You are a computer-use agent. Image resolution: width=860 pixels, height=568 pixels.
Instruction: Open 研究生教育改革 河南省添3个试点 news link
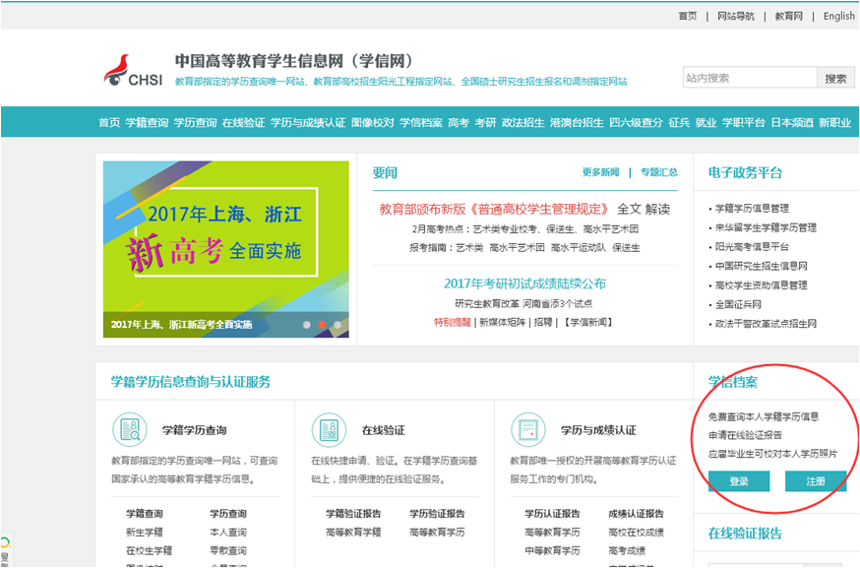pos(523,303)
